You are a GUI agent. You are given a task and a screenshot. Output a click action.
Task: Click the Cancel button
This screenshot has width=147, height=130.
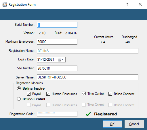click(134, 124)
